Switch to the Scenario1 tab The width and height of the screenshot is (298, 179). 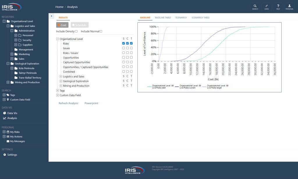click(181, 18)
